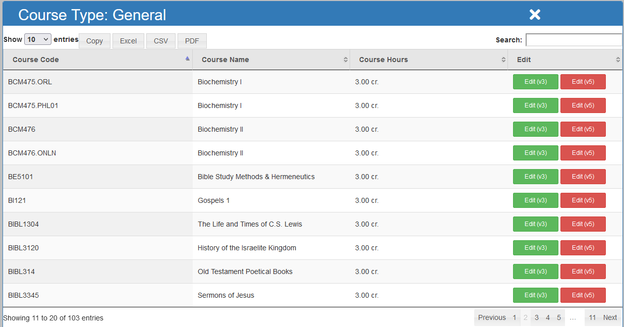Click Bible Study Methods & Hermeneutics name
The image size is (624, 327).
(256, 177)
